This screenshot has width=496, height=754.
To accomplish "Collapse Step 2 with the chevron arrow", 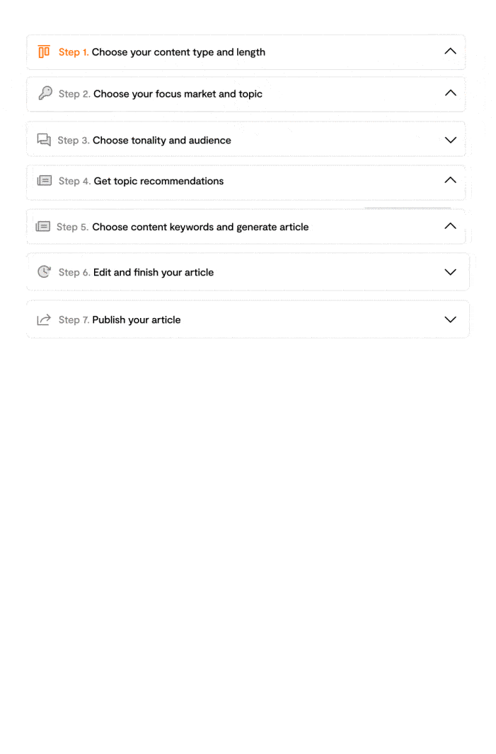I will point(450,93).
